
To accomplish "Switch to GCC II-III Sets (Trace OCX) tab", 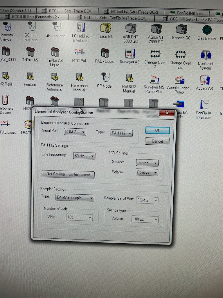I will point(67,11).
